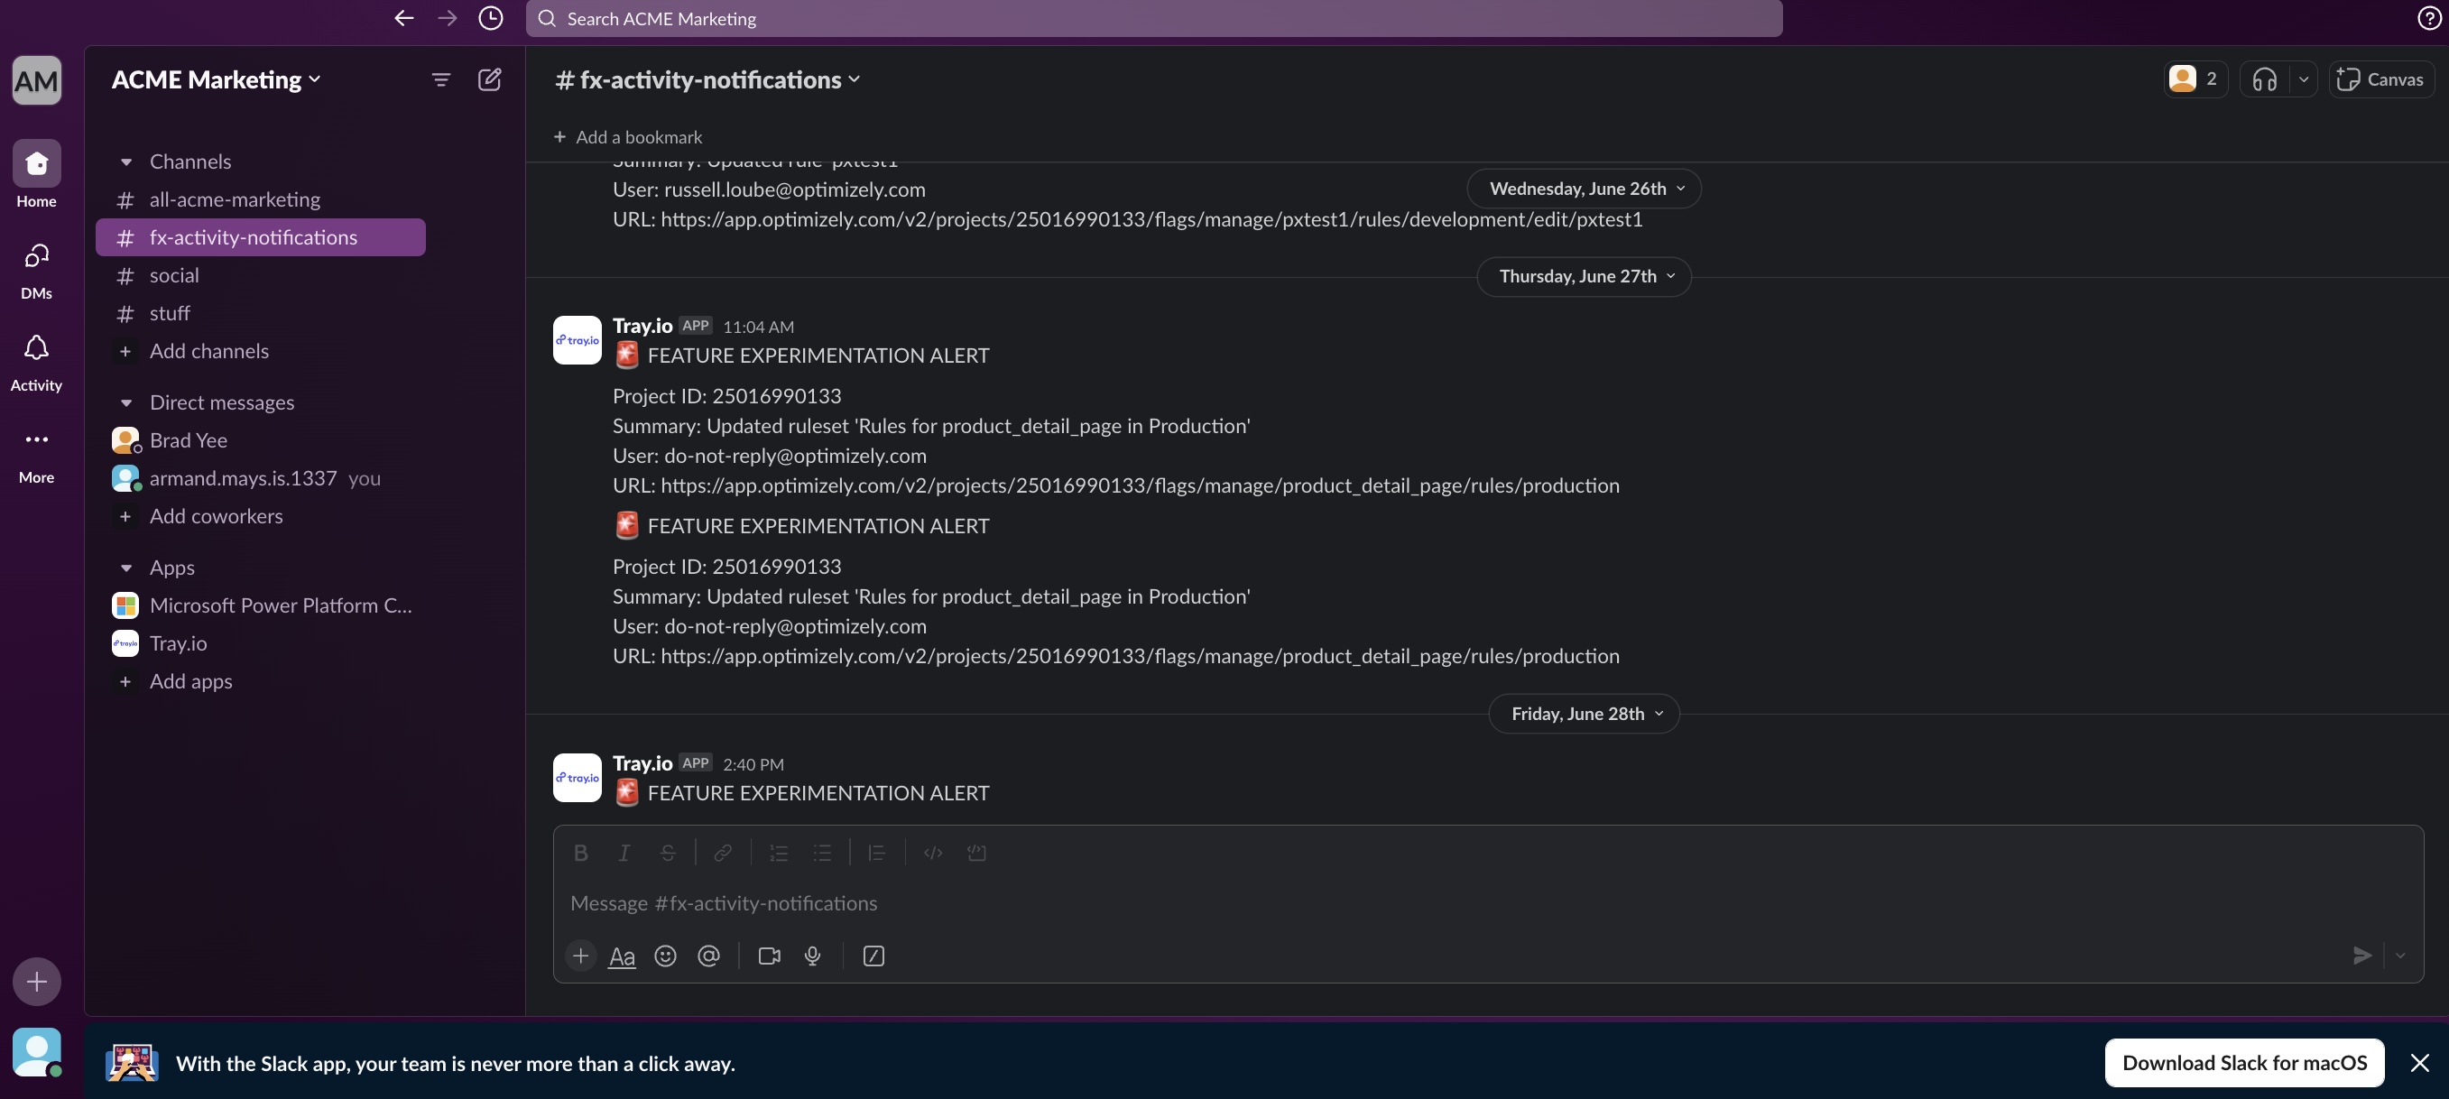Open help question mark icon
This screenshot has width=2449, height=1099.
[x=2429, y=18]
